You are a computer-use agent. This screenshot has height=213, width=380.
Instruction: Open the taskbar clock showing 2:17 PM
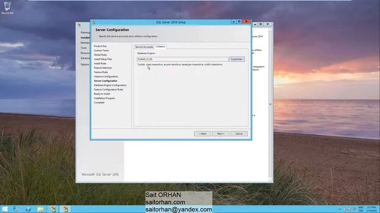tap(372, 209)
